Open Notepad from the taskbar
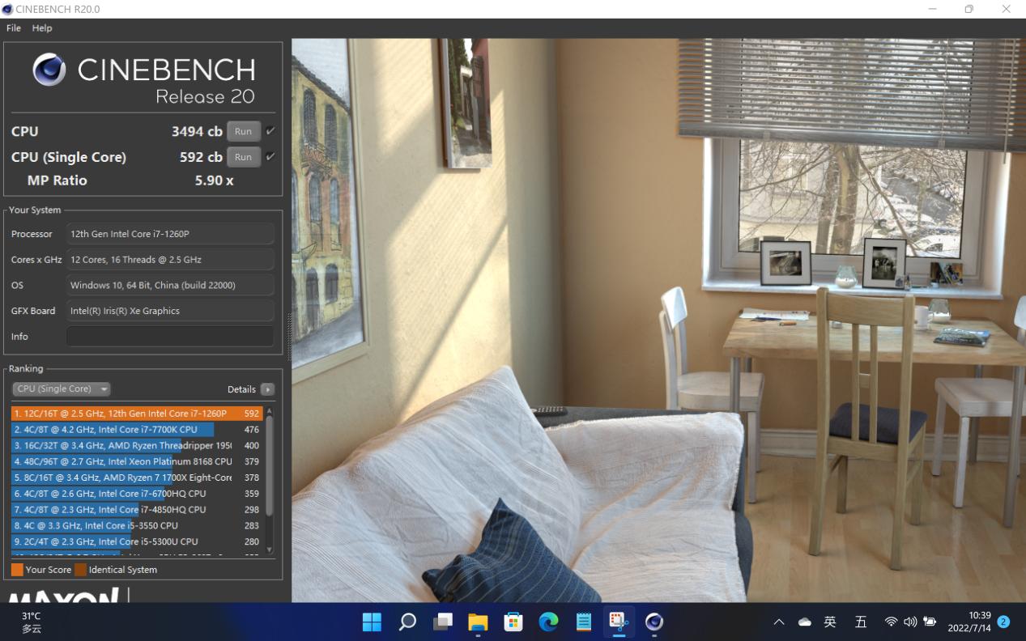This screenshot has width=1026, height=641. [x=584, y=622]
